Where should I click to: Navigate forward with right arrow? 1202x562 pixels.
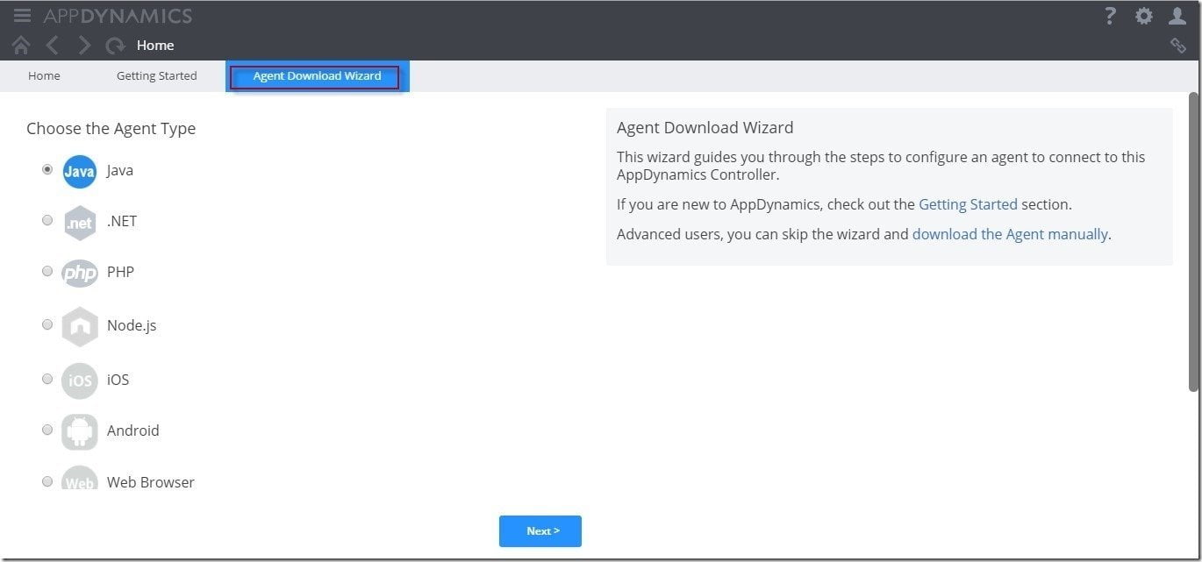coord(84,46)
